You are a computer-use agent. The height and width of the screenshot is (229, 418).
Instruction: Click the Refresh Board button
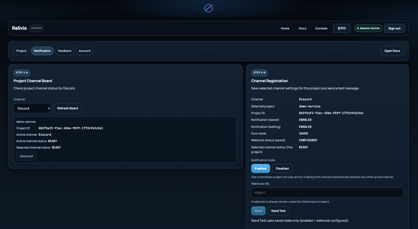(68, 108)
